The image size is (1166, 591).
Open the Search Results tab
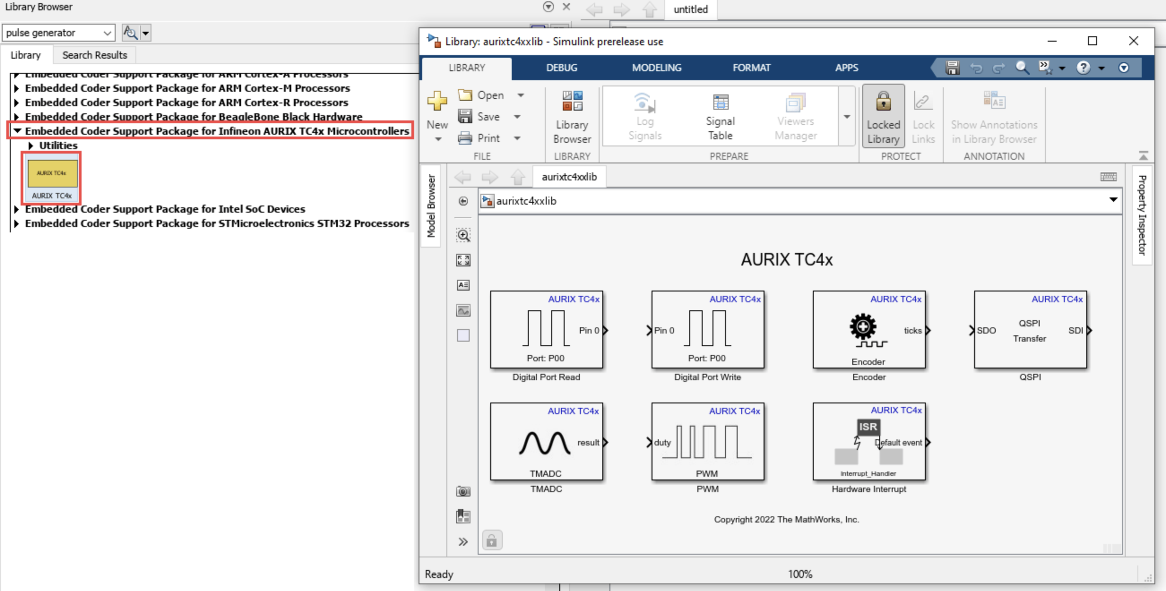[x=95, y=55]
